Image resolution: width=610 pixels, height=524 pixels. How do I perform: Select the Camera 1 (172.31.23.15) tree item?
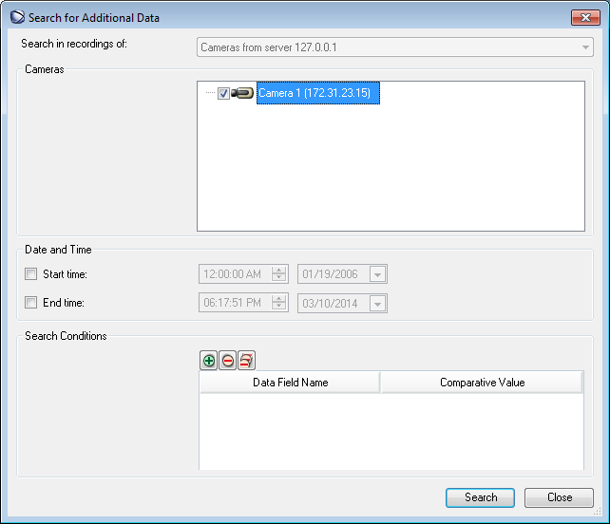click(318, 93)
